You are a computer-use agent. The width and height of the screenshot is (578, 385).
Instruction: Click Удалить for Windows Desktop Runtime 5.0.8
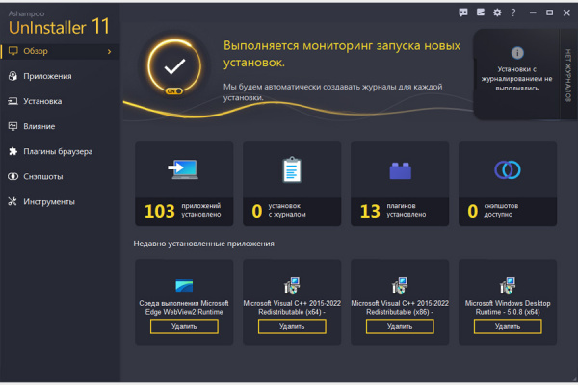point(508,326)
